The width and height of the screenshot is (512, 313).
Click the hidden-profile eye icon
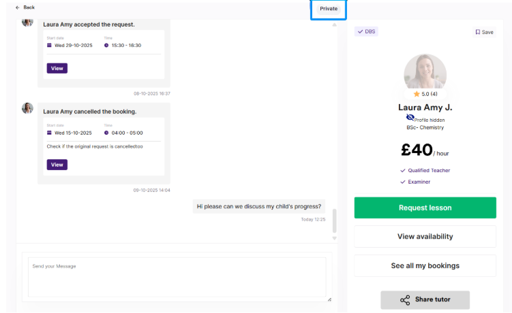click(410, 118)
